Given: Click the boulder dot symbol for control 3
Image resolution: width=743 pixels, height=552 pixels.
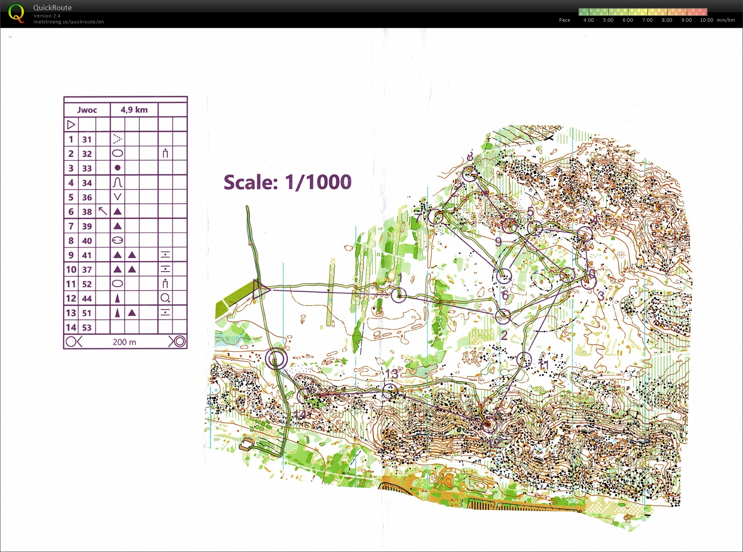Looking at the screenshot, I should click(x=118, y=168).
